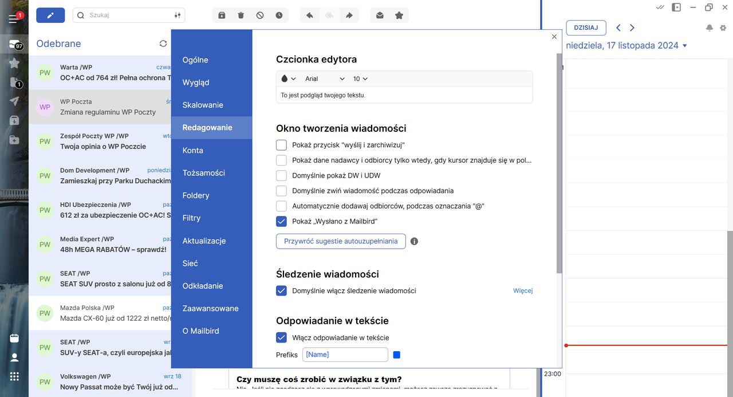Viewport: 733px width, 397px height.
Task: Open the font color dropdown
Action: pos(288,78)
